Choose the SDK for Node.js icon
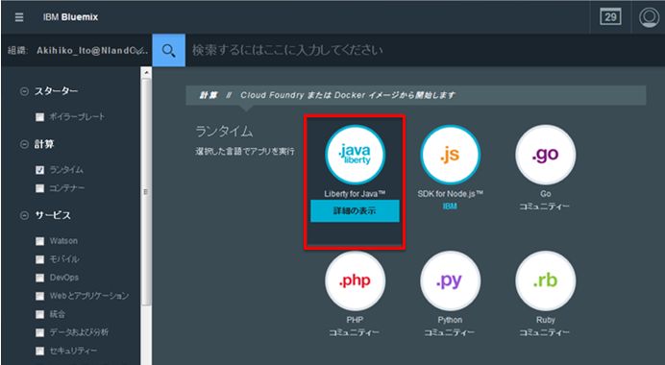The width and height of the screenshot is (665, 365). point(450,155)
